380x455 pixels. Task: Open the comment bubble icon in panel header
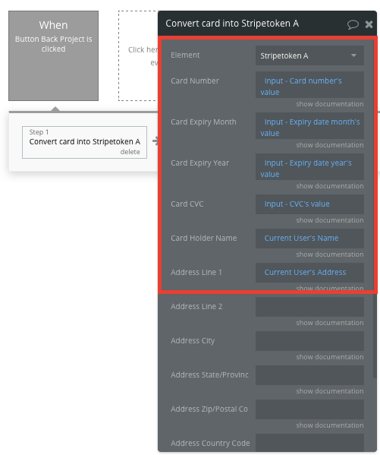[353, 24]
